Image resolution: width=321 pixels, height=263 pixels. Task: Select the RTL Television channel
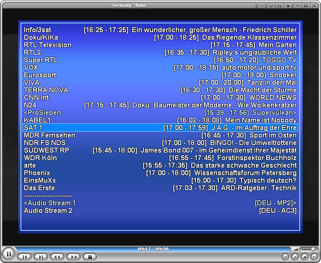[x=160, y=45]
